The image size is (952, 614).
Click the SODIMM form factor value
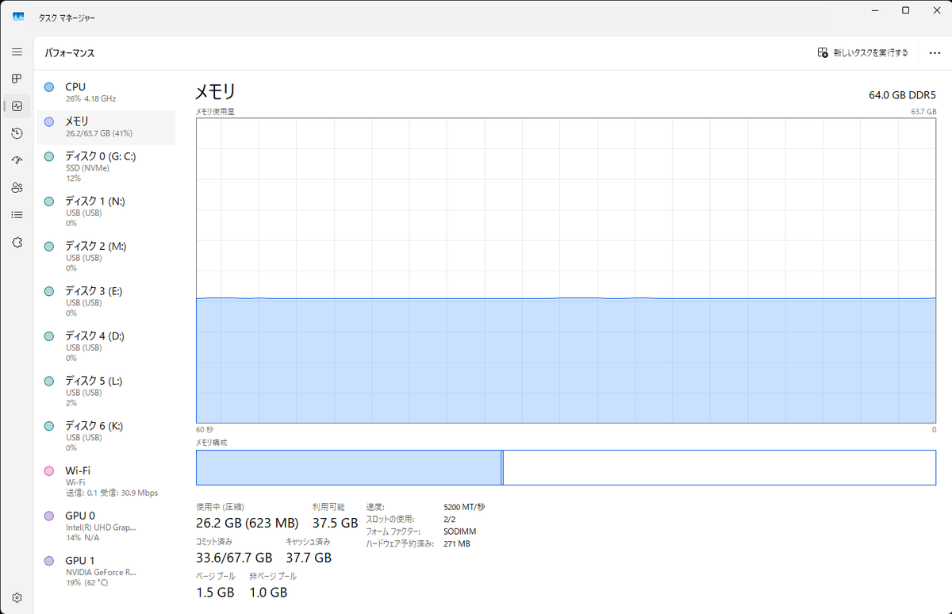click(460, 531)
